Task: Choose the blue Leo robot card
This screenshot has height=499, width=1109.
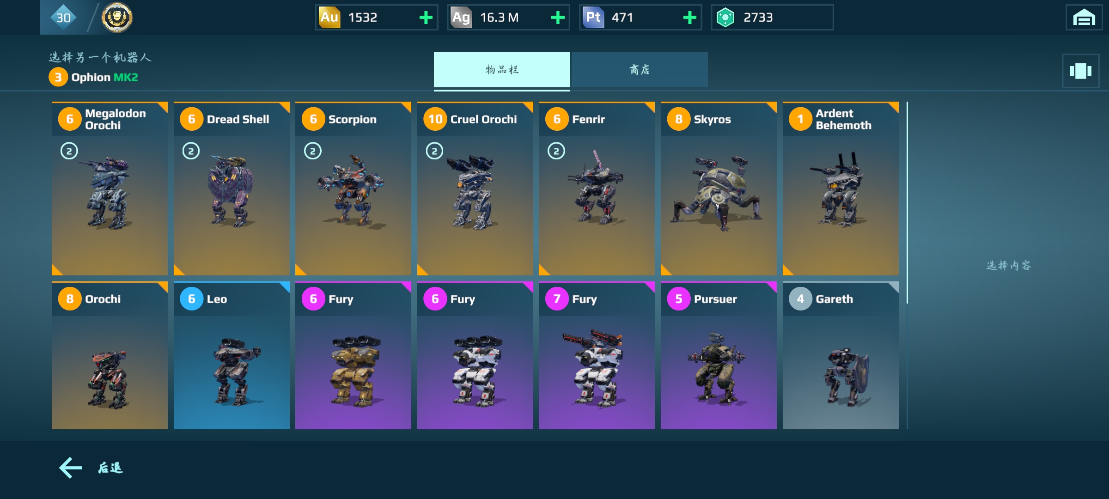Action: 232,355
